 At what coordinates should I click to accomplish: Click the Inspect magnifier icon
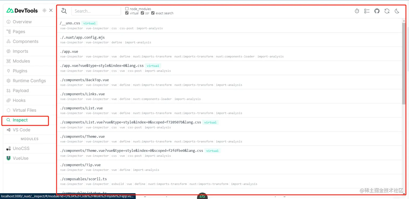(9, 120)
